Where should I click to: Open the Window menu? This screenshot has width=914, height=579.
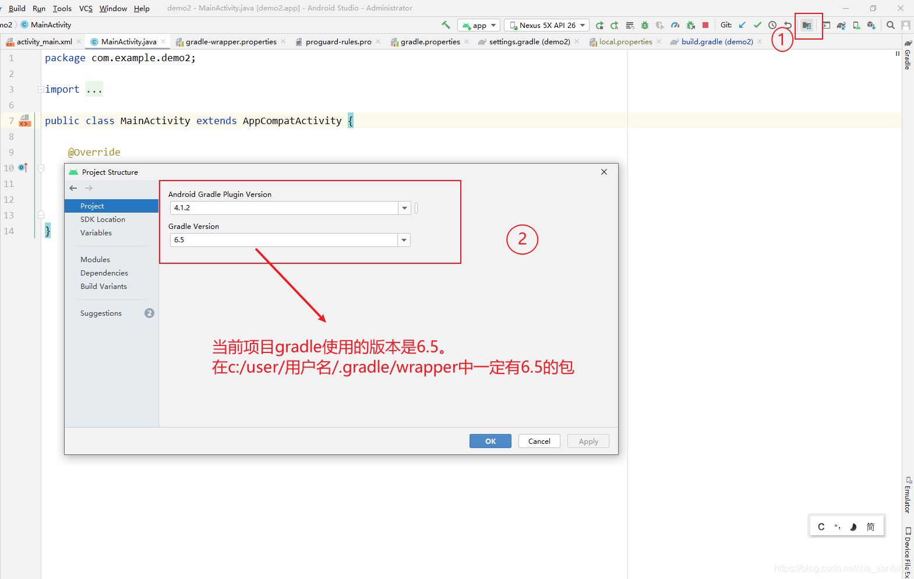(113, 8)
